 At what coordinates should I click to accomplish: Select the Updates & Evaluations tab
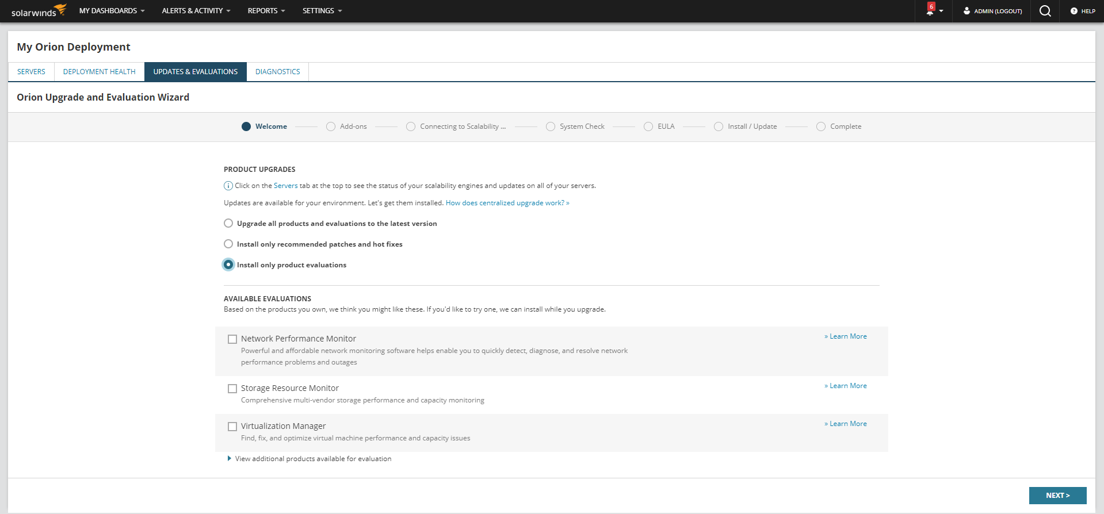[x=196, y=72]
